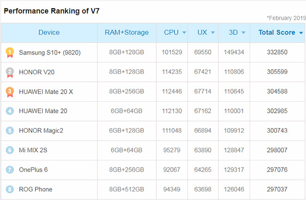The width and height of the screenshot is (306, 200).
Task: Click ROG Phone storage 8GB+512GB
Action: (127, 189)
